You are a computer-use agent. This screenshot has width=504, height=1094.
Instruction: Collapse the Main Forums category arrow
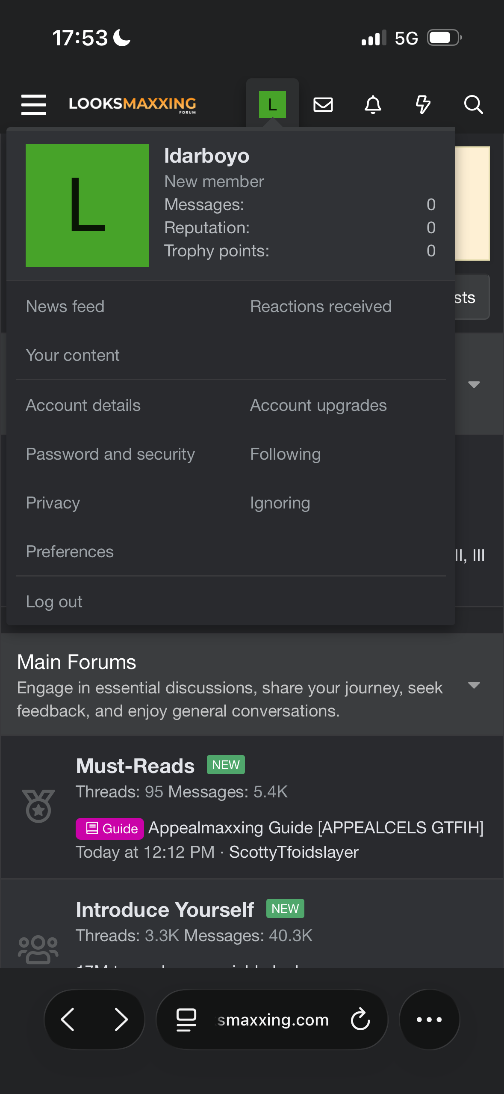coord(474,685)
